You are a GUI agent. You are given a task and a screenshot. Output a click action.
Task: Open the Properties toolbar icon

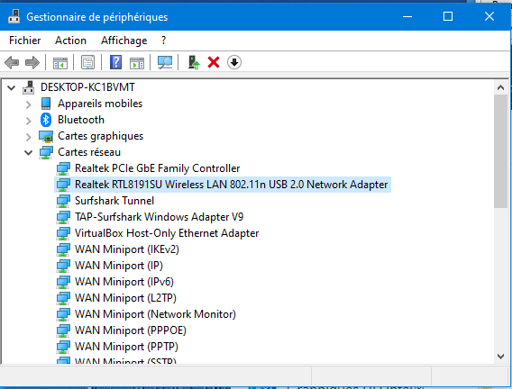pos(87,62)
